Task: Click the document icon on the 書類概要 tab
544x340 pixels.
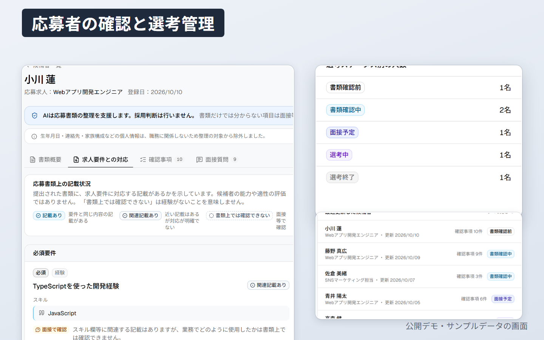Action: [x=33, y=160]
